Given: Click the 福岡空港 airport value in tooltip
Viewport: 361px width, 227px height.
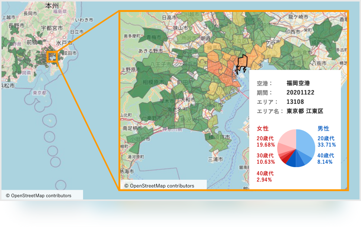Looking at the screenshot, I should 298,83.
